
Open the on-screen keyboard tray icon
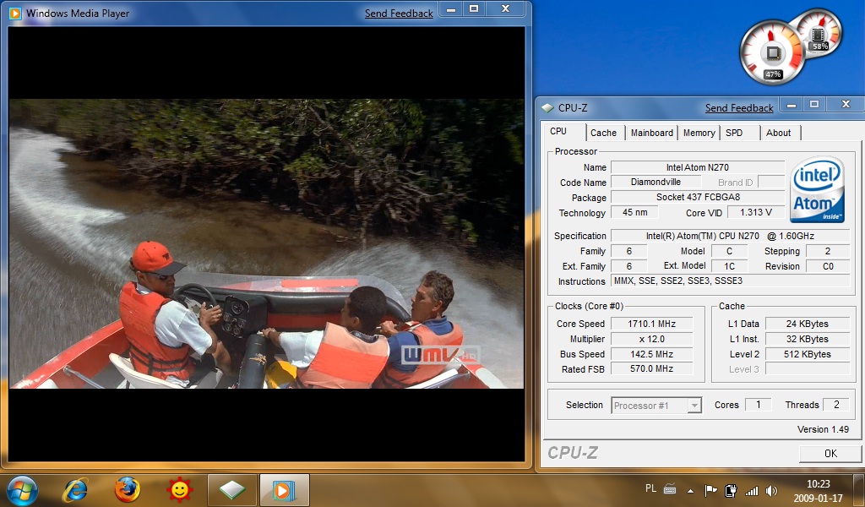[670, 488]
